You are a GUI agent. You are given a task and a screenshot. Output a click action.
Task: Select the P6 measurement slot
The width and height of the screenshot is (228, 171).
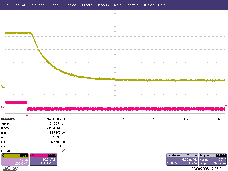(x=221, y=119)
